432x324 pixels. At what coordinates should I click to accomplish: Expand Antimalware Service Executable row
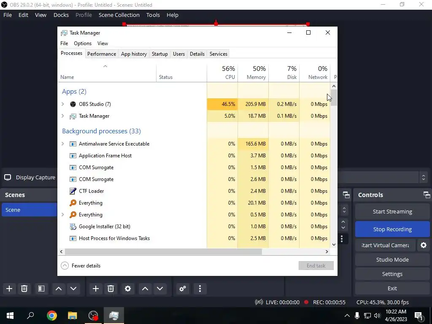pos(62,143)
